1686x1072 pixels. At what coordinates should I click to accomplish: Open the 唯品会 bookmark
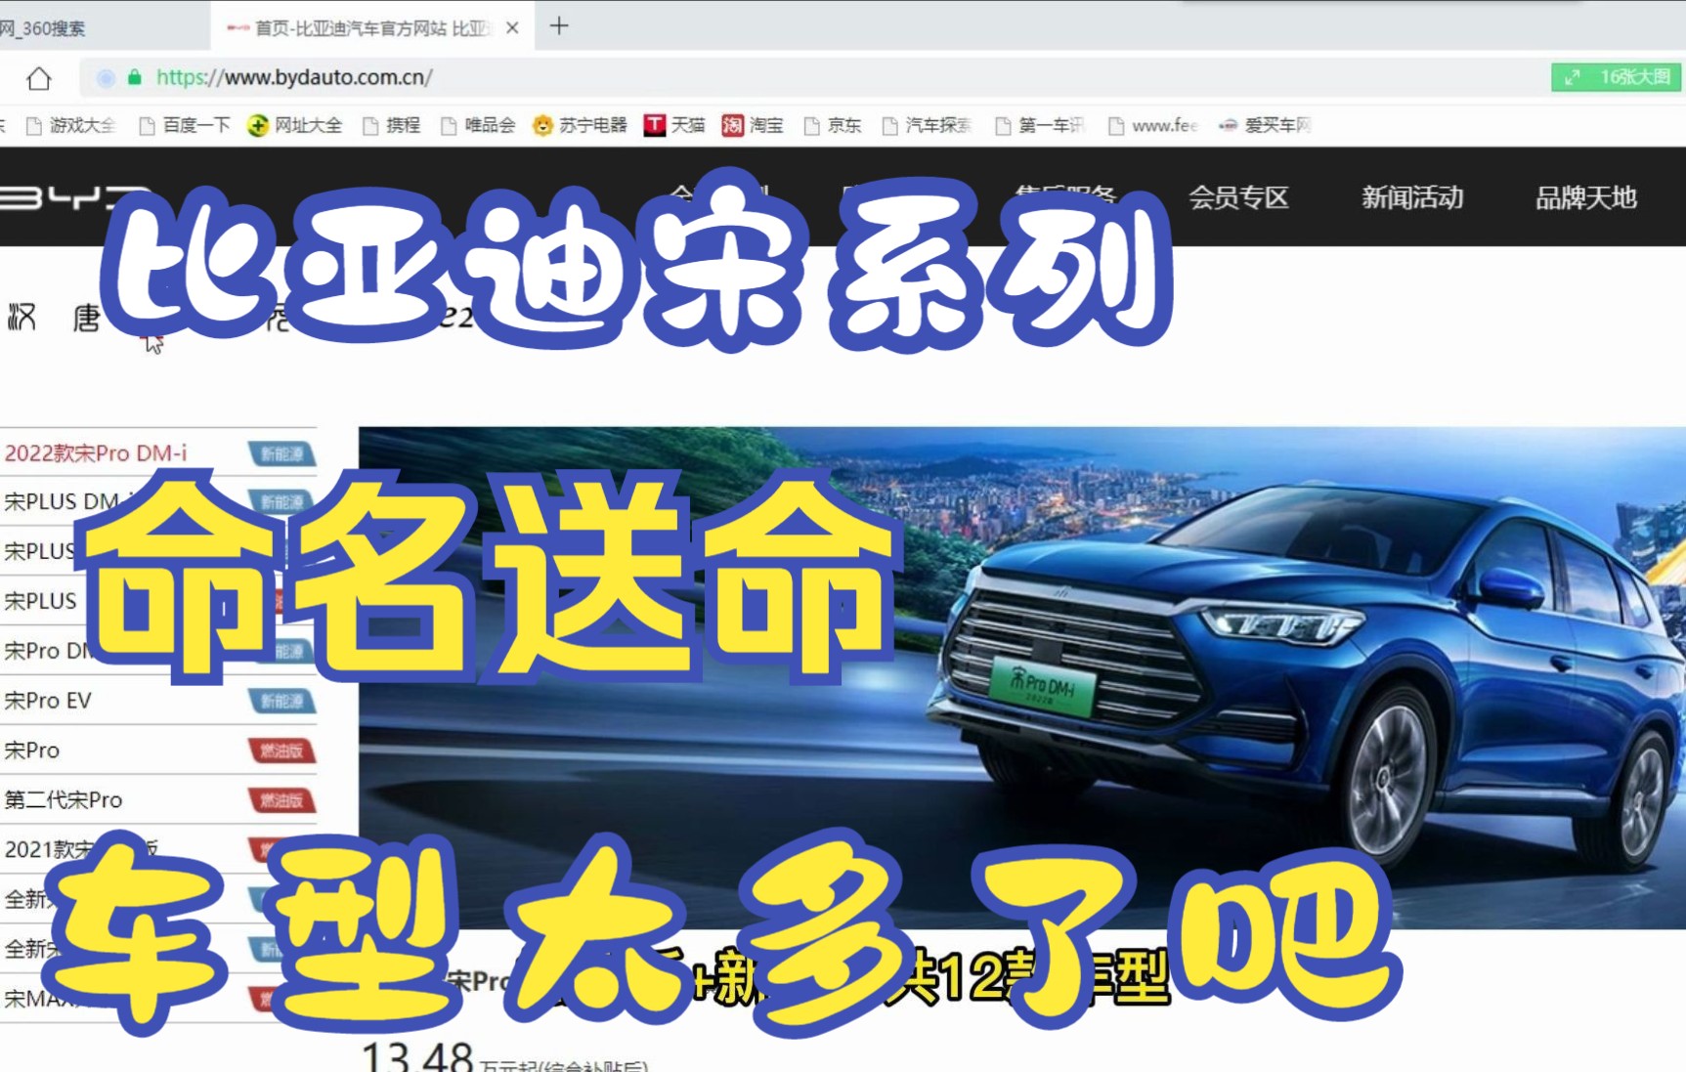[478, 125]
